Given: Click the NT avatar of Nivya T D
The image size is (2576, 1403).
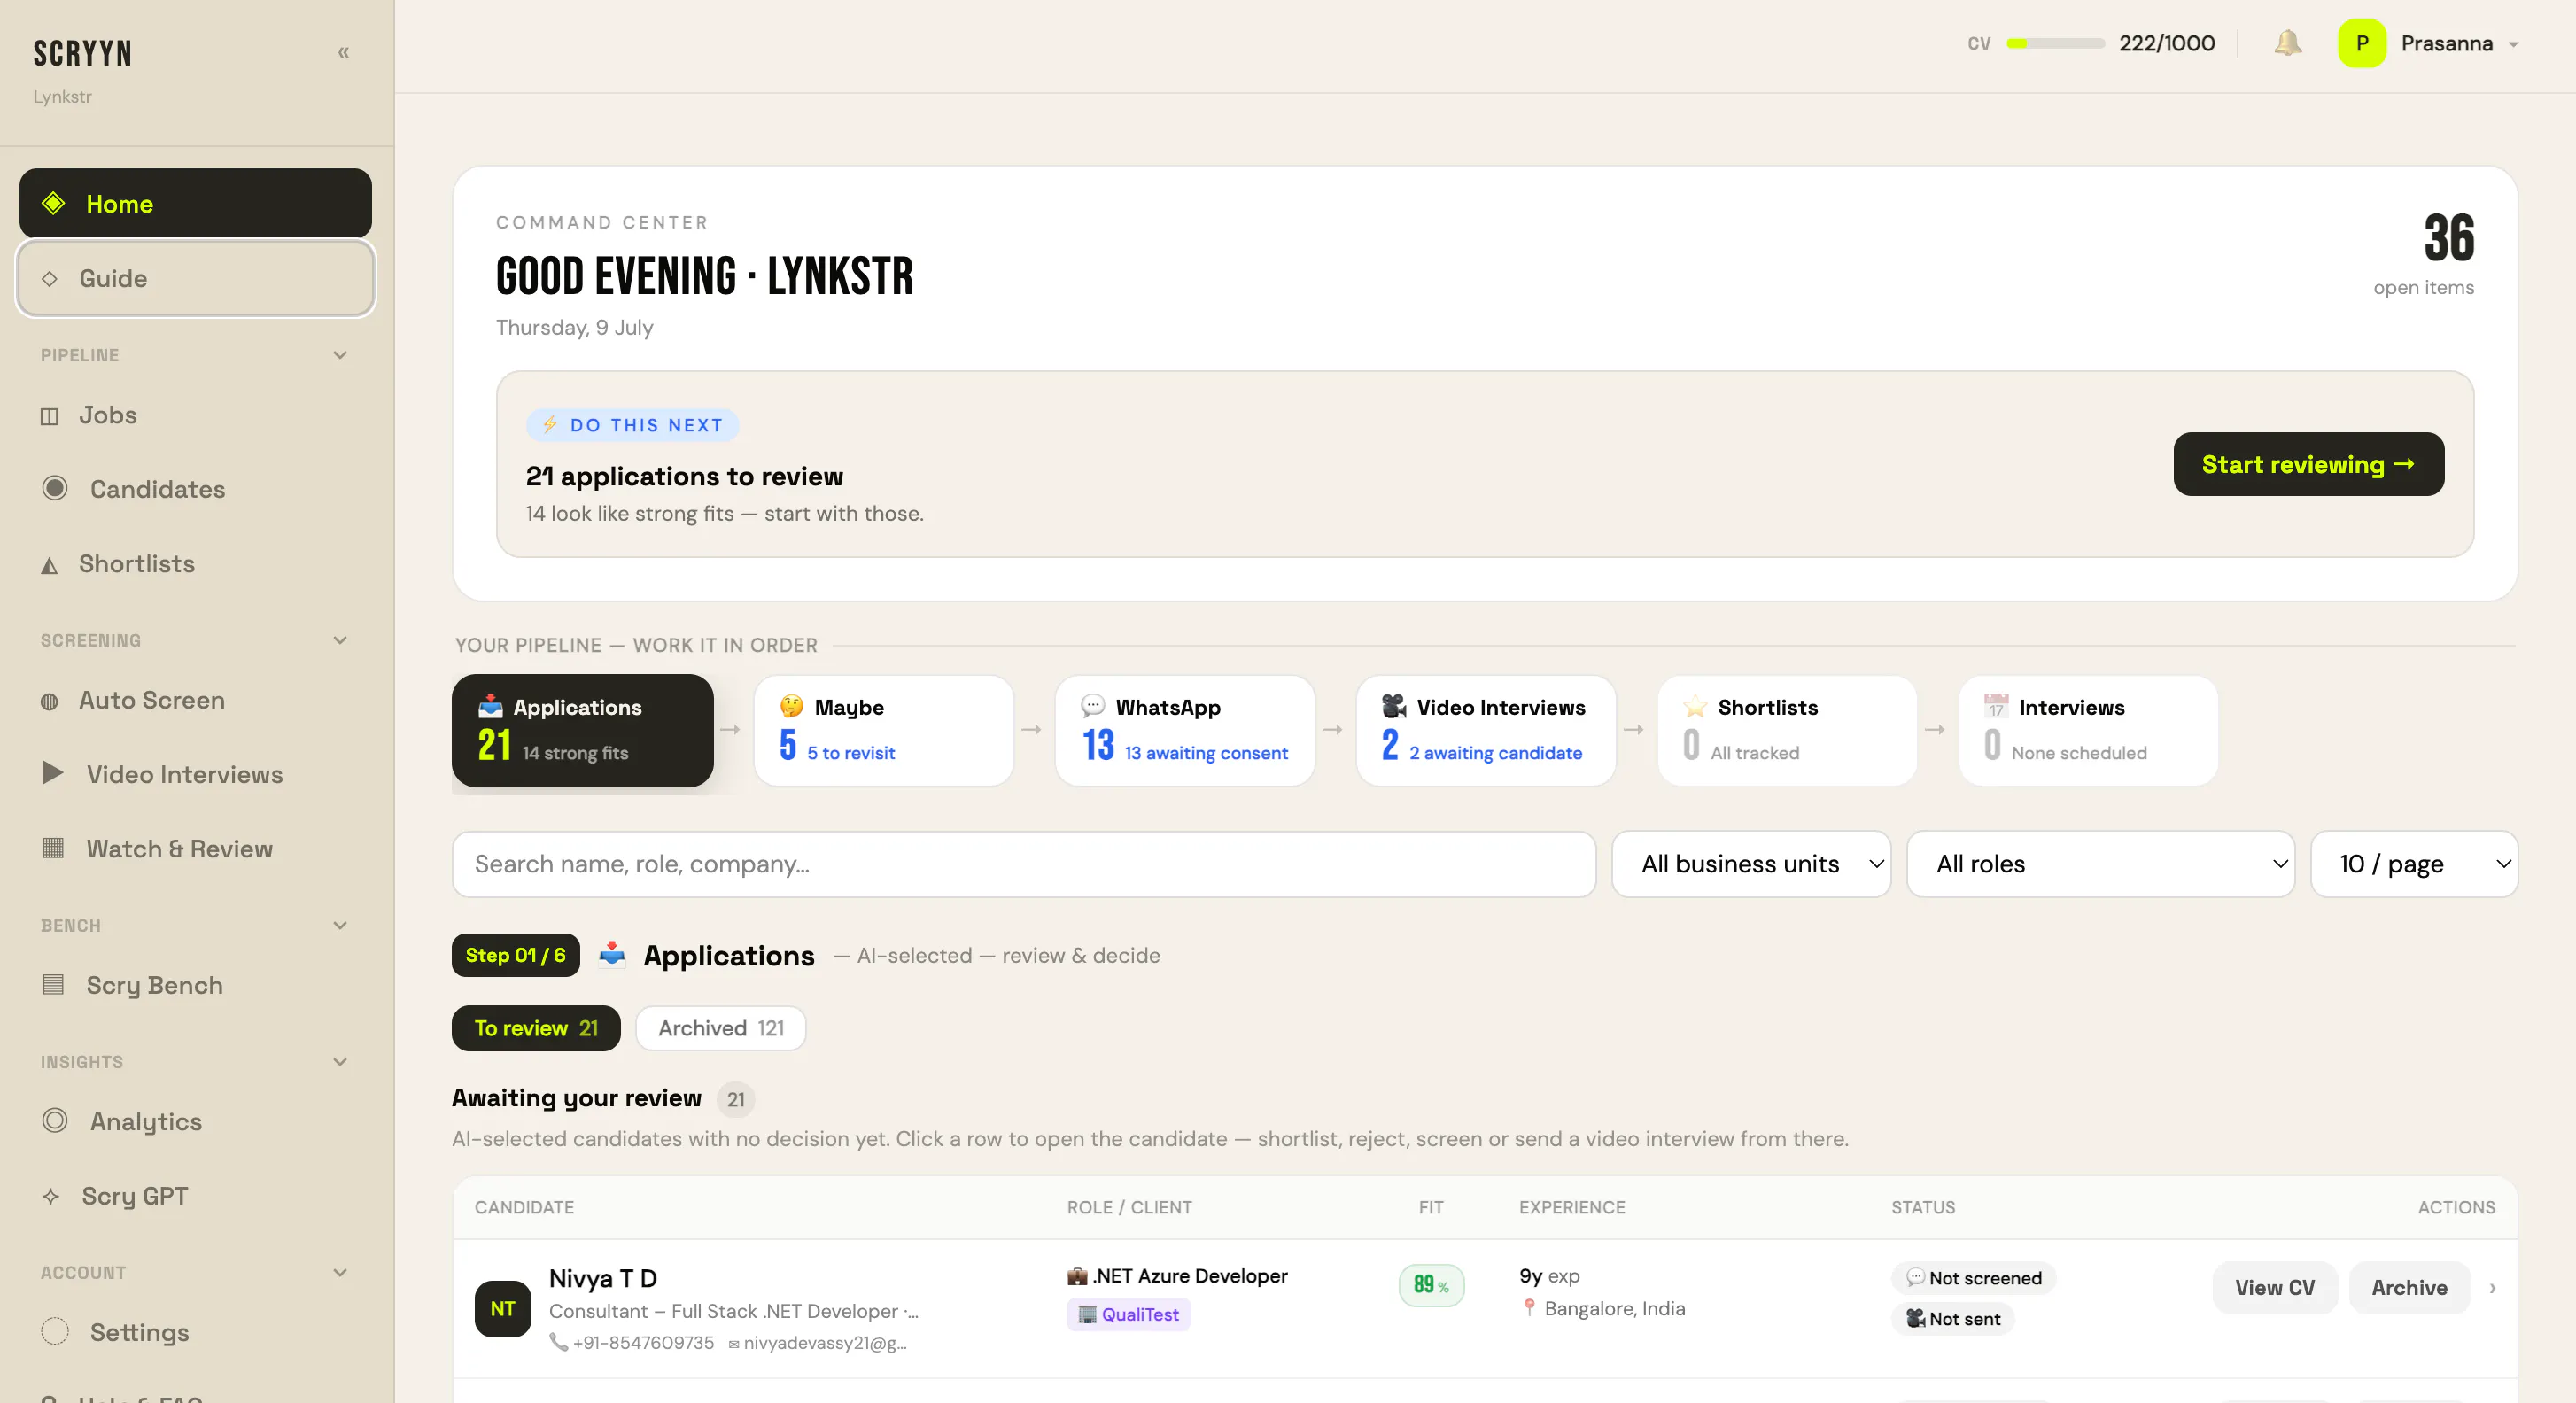Looking at the screenshot, I should 503,1308.
